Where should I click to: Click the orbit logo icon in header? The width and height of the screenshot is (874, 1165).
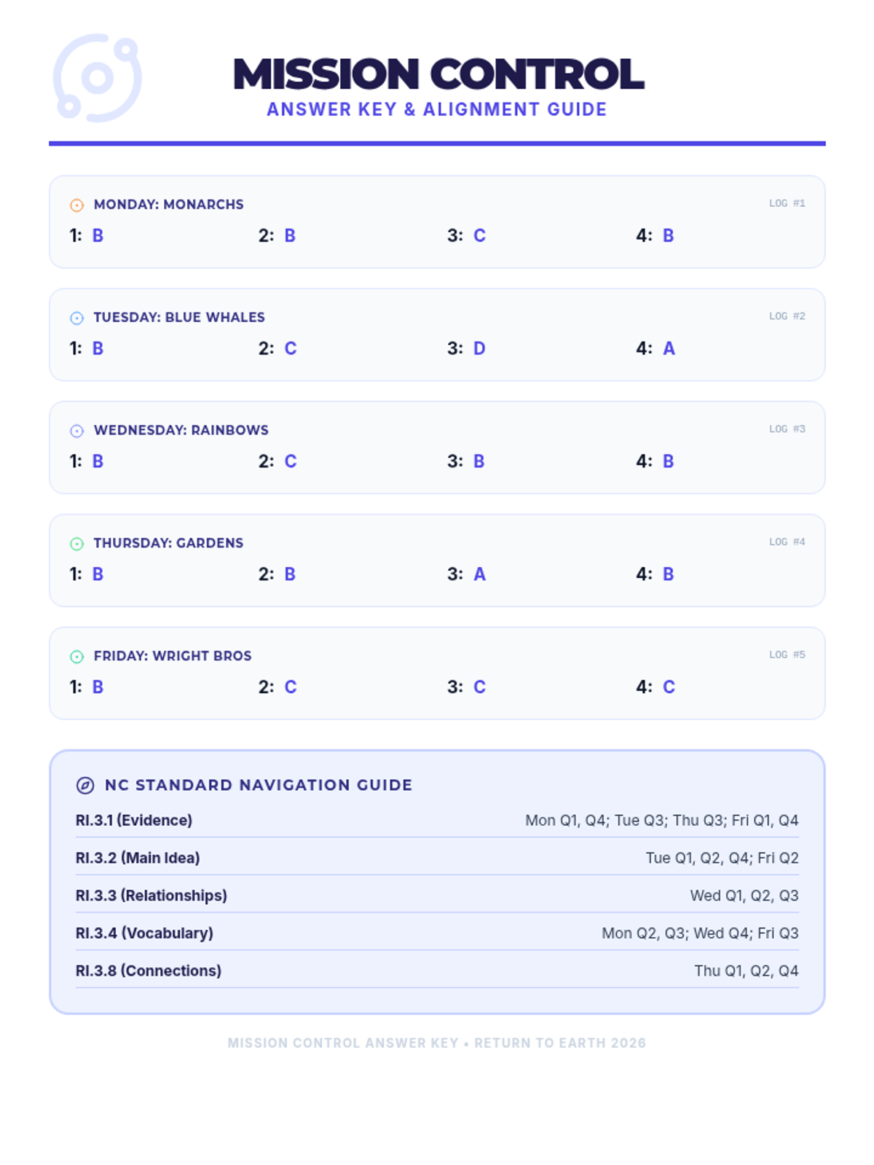pos(97,78)
